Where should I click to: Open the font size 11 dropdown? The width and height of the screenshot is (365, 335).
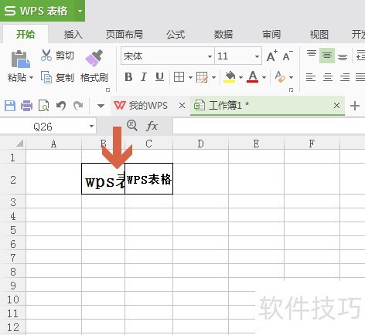257,56
